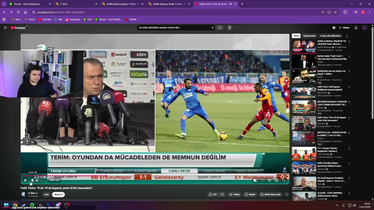The width and height of the screenshot is (374, 210).
Task: Open options for Hadise & Motive video
Action: point(349,41)
